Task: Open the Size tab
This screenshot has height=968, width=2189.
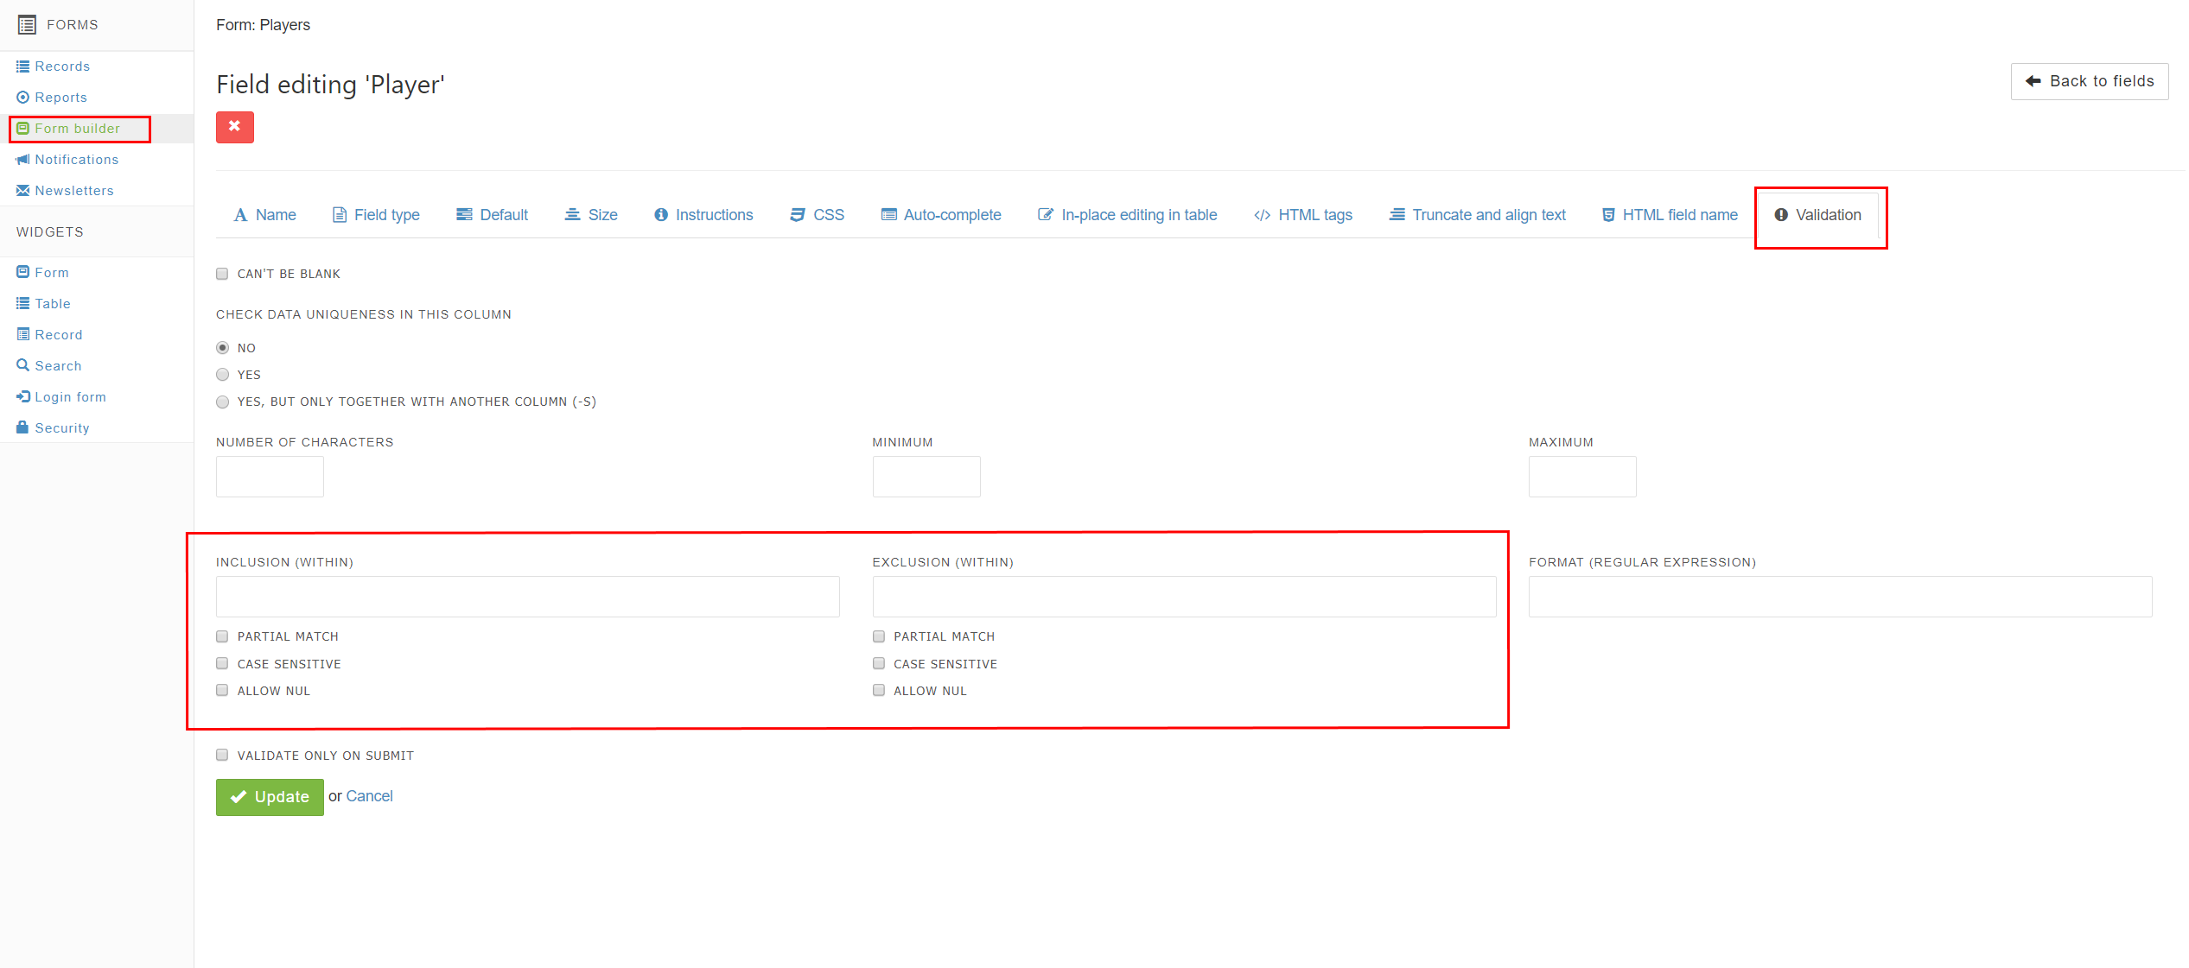Action: (591, 215)
